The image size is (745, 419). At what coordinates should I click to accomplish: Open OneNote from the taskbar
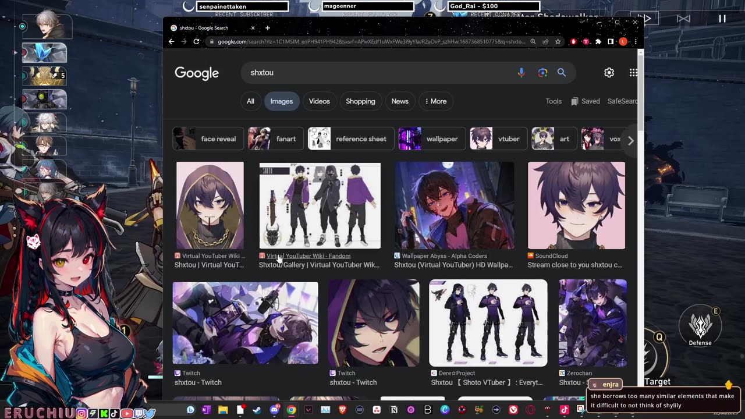click(205, 410)
